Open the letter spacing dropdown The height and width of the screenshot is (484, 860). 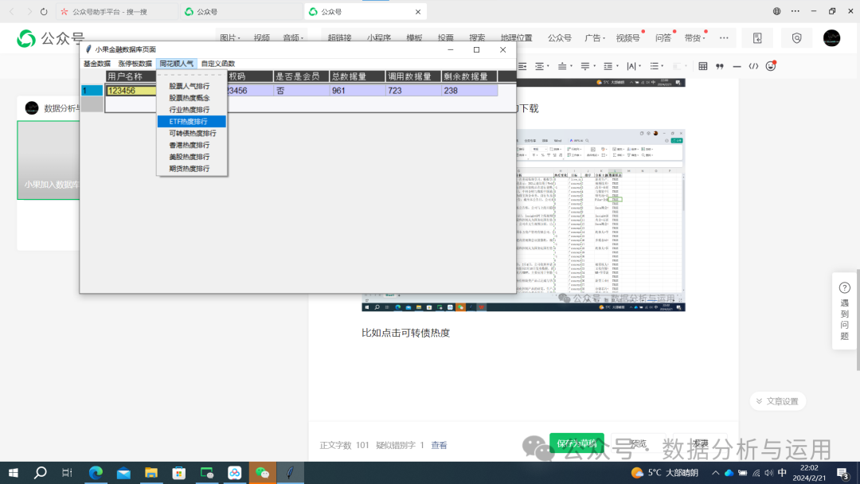634,66
